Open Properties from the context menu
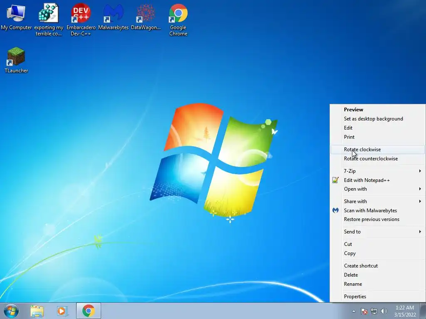 [378, 297]
